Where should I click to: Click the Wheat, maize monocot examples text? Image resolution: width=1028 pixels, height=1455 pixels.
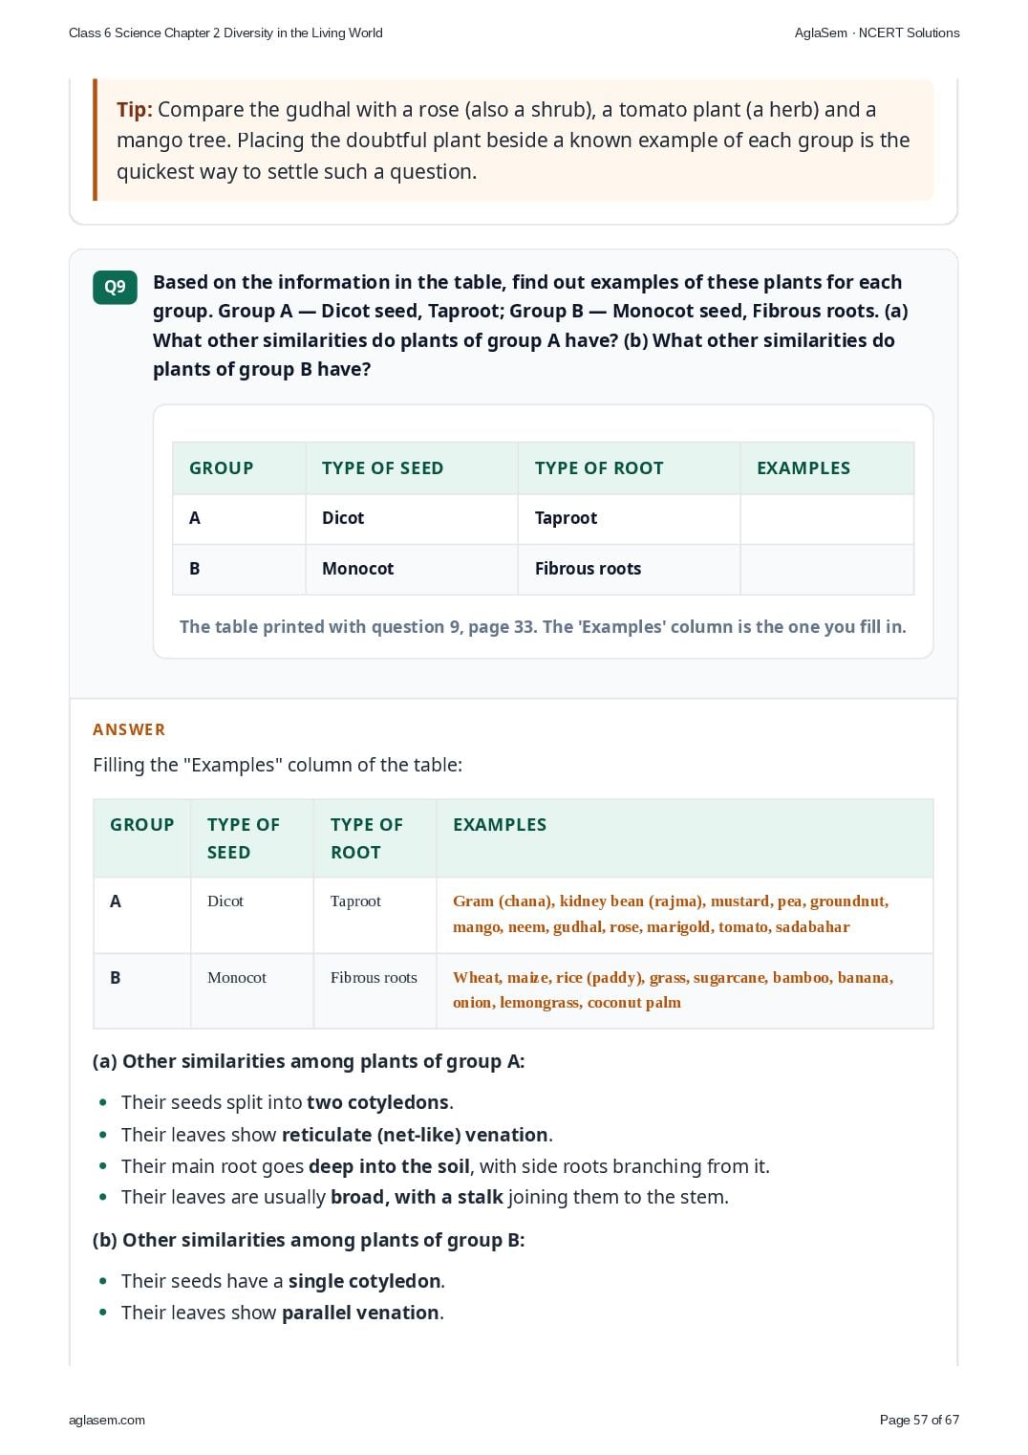pos(674,990)
